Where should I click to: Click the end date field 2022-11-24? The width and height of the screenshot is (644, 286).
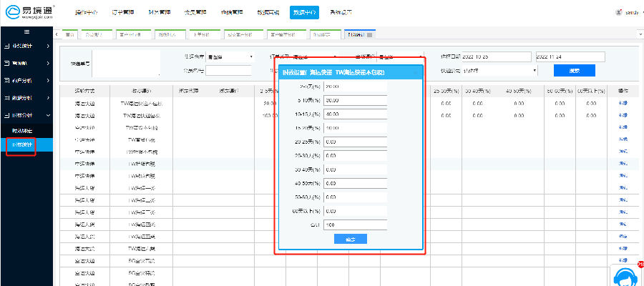(570, 56)
